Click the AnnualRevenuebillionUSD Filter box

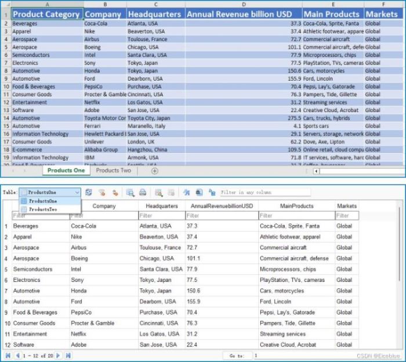(222, 216)
